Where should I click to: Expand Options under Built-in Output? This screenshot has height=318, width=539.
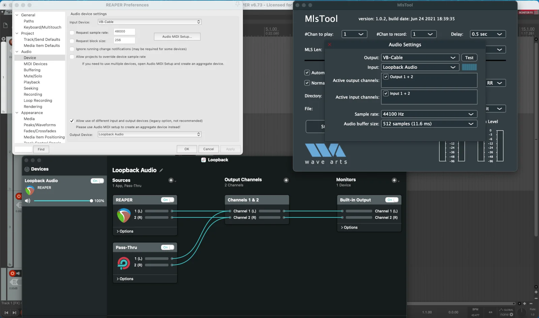point(349,228)
